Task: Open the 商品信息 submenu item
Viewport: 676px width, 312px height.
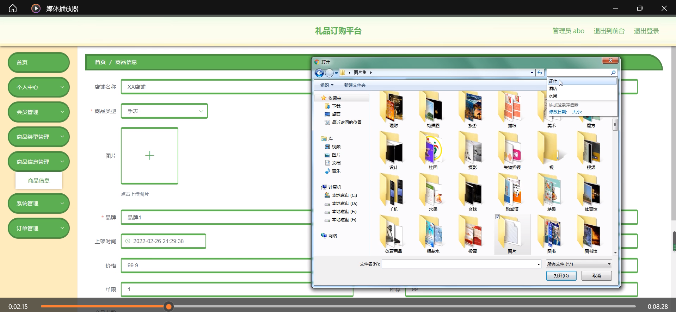Action: [x=39, y=180]
